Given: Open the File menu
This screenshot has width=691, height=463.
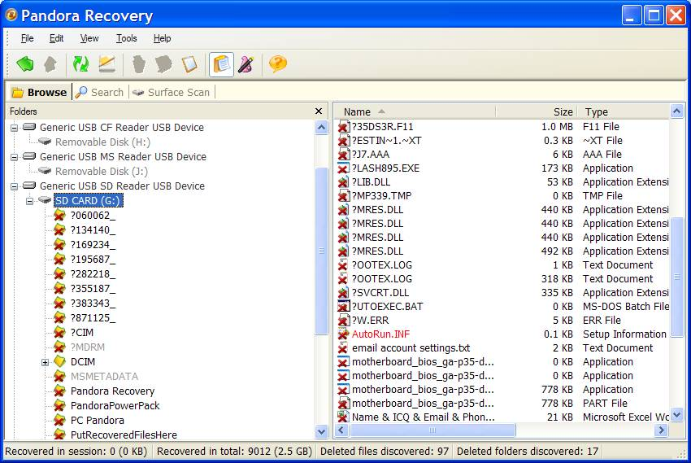Looking at the screenshot, I should (27, 38).
